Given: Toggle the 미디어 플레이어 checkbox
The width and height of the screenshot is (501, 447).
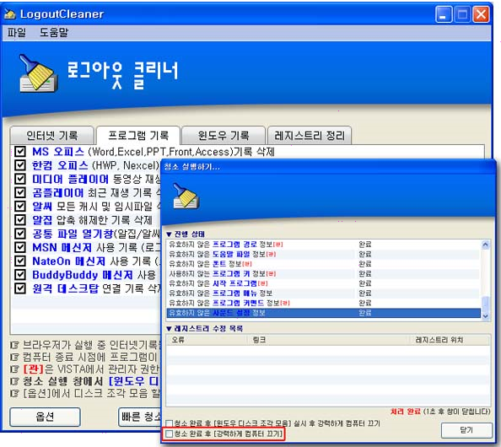Looking at the screenshot, I should point(20,179).
